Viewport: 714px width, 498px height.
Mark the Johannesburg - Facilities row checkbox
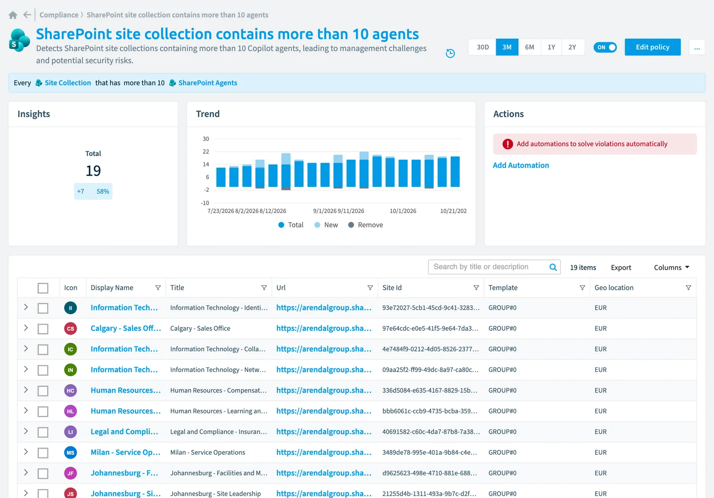(43, 473)
